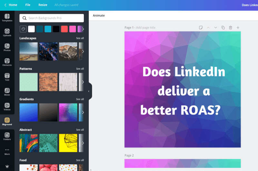The height and width of the screenshot is (171, 258).
Task: Open the Home menu item
Action: click(13, 5)
